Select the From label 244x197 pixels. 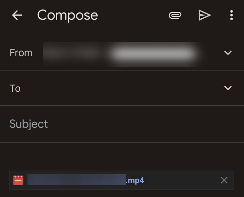pos(21,53)
